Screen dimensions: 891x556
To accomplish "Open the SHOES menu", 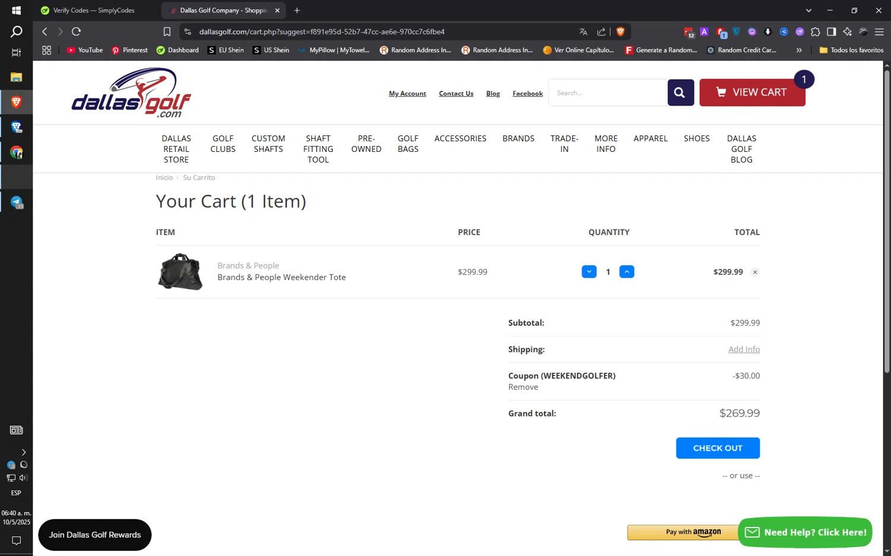I will (697, 138).
